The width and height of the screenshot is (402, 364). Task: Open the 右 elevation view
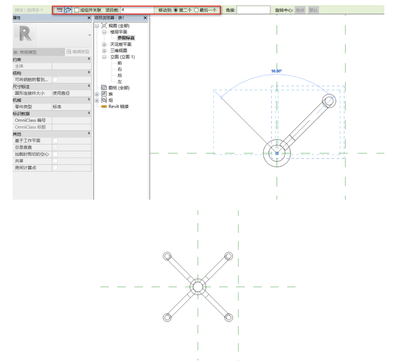click(x=120, y=69)
